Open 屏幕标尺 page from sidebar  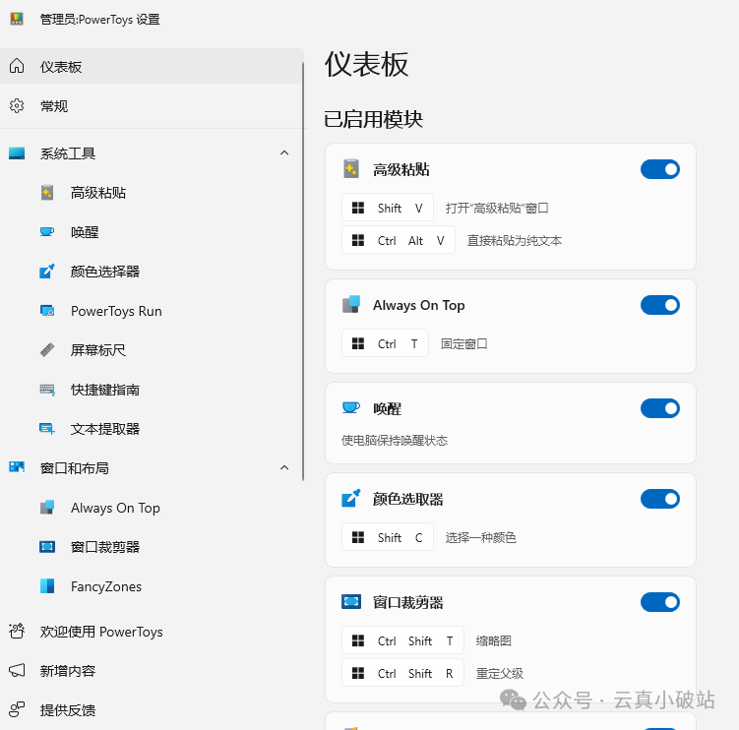tap(152, 350)
